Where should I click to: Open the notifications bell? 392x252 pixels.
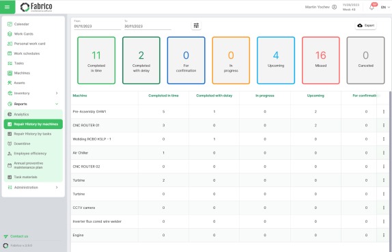click(372, 8)
